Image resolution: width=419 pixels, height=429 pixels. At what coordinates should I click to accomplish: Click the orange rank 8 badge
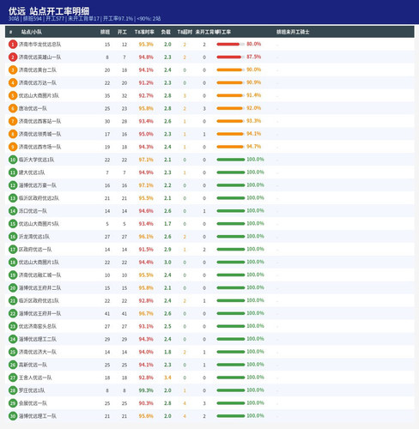click(13, 134)
